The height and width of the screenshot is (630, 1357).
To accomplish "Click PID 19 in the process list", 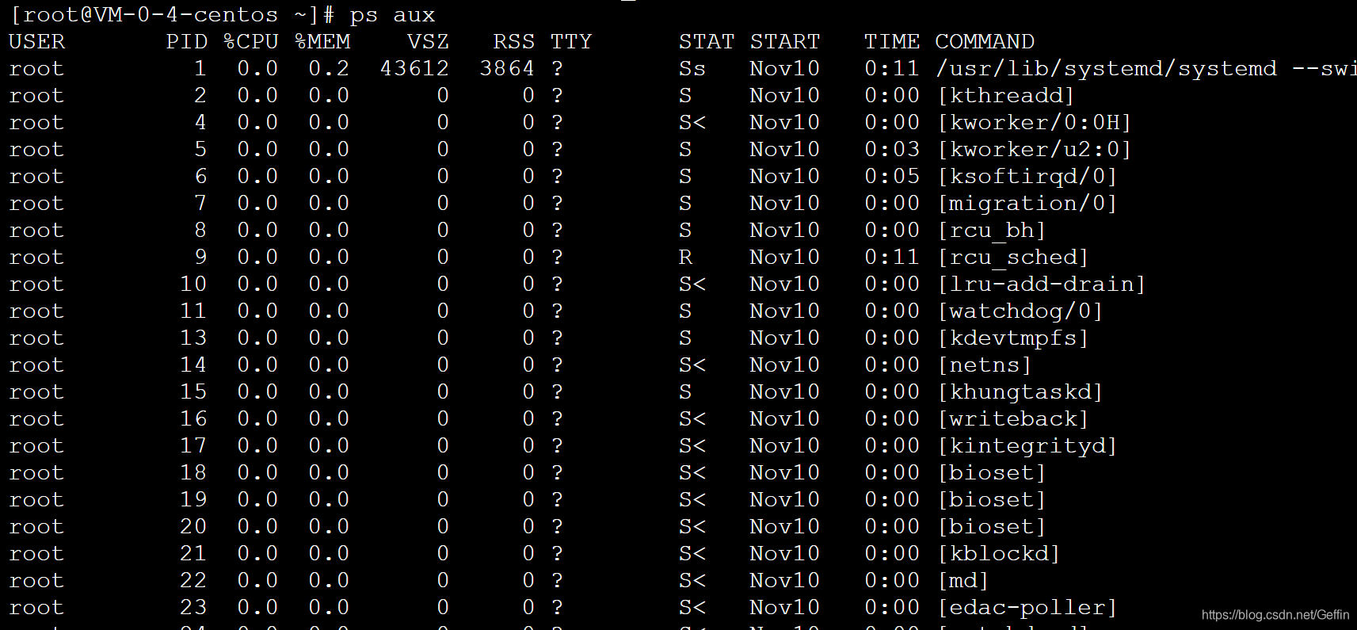I will point(193,499).
